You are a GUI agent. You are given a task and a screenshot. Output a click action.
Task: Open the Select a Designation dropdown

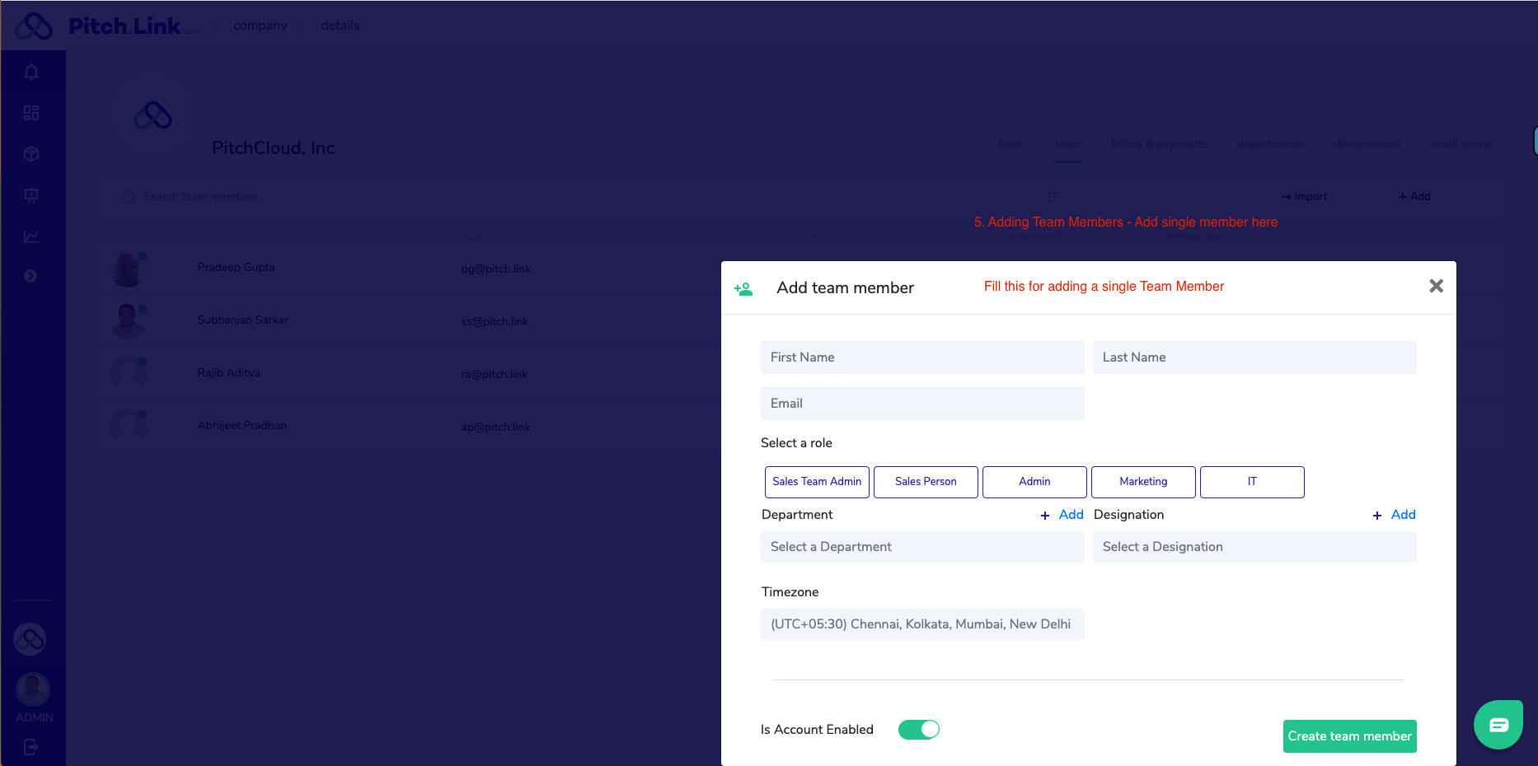point(1254,547)
